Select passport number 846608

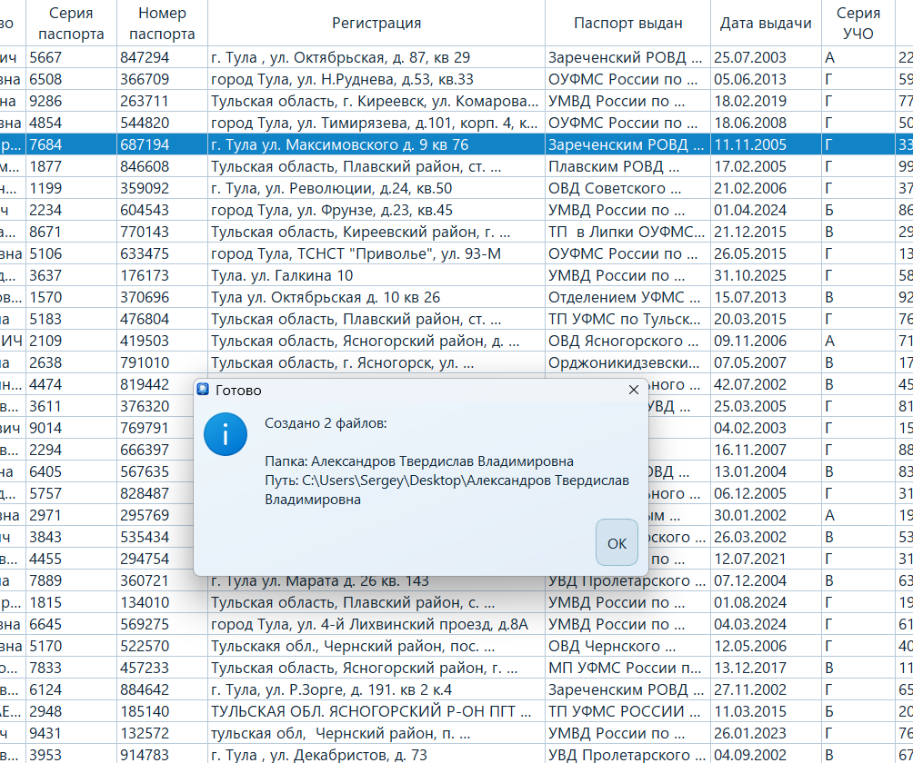pyautogui.click(x=162, y=166)
